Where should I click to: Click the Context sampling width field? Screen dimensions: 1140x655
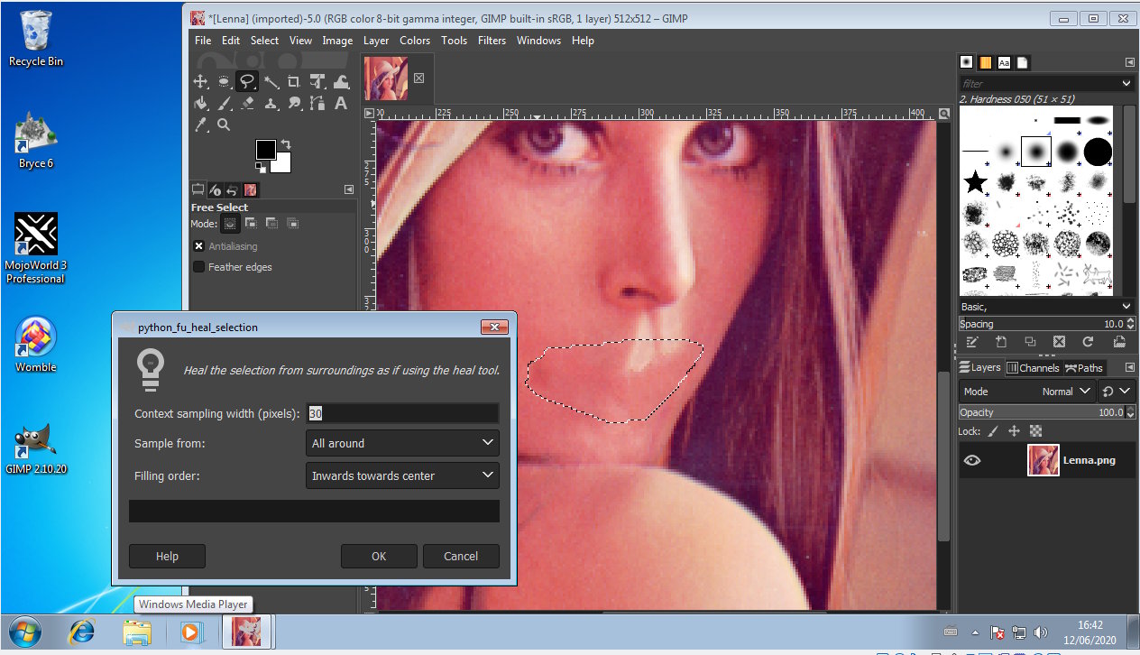pyautogui.click(x=402, y=413)
